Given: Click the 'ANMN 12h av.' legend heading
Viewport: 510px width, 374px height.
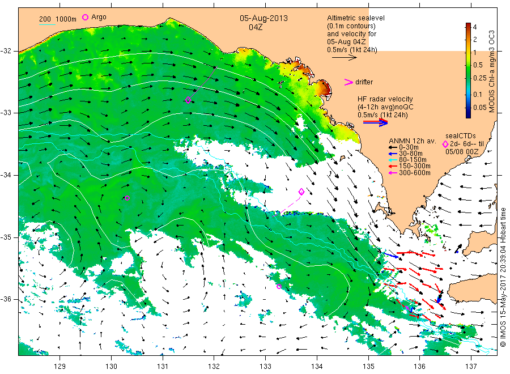Looking at the screenshot, I should [x=413, y=141].
